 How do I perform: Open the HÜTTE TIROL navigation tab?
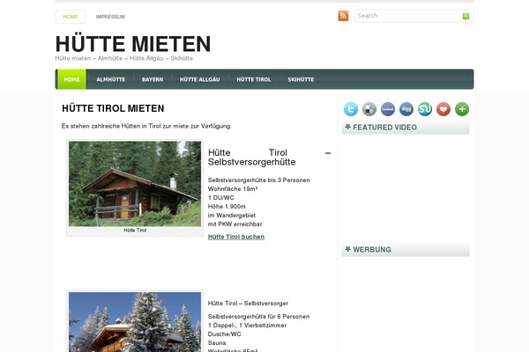(x=254, y=79)
